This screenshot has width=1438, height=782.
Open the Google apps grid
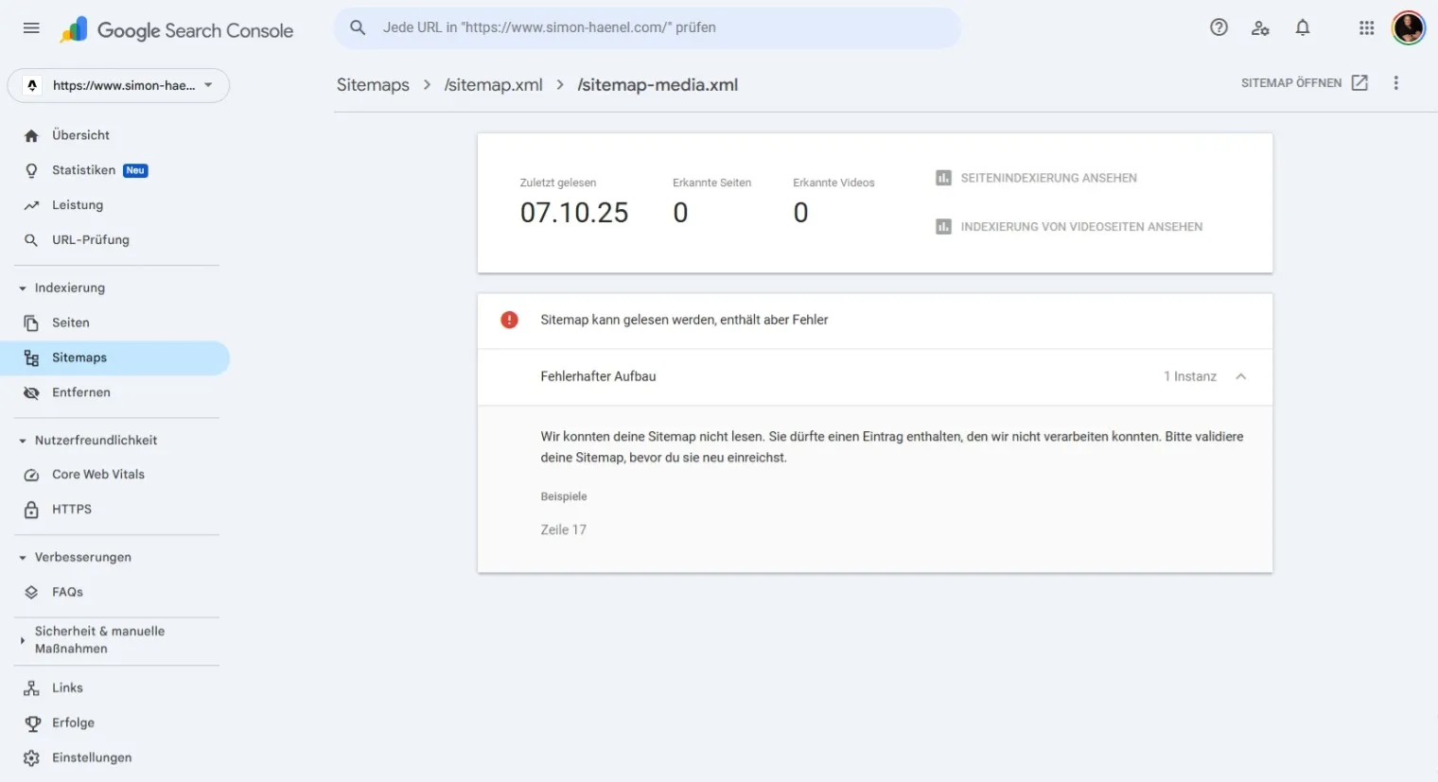(1366, 28)
